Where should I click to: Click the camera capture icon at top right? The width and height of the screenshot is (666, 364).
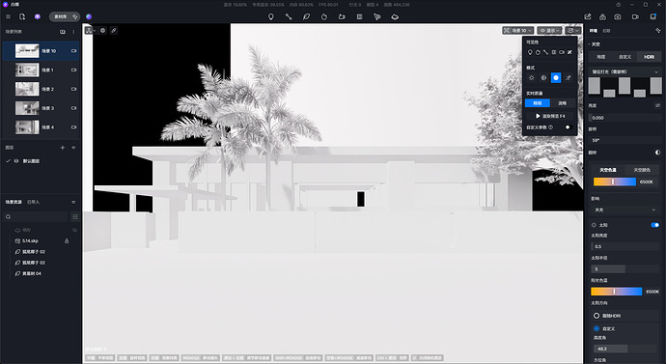tap(618, 17)
